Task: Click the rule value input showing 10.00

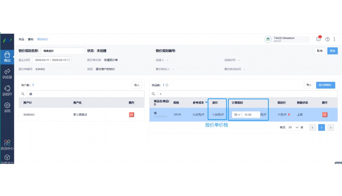Action: point(251,115)
